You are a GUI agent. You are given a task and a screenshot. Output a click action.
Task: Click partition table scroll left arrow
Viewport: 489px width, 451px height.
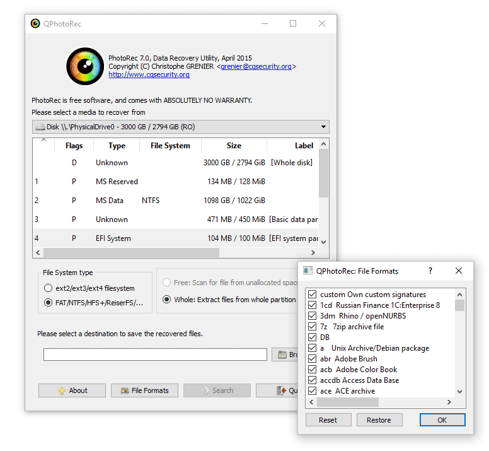[x=38, y=252]
